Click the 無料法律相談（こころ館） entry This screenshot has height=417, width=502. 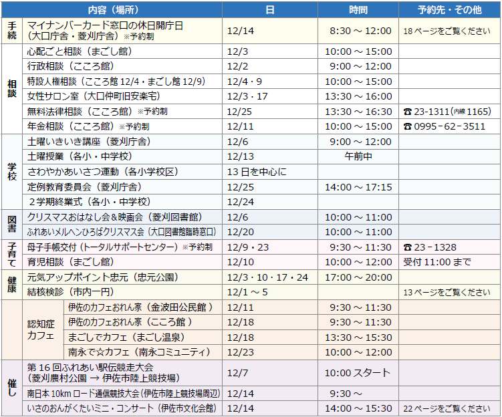80,112
